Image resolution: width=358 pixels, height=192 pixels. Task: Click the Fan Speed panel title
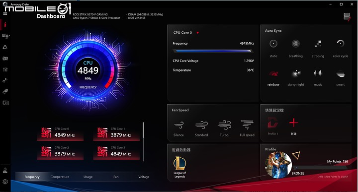(x=180, y=110)
